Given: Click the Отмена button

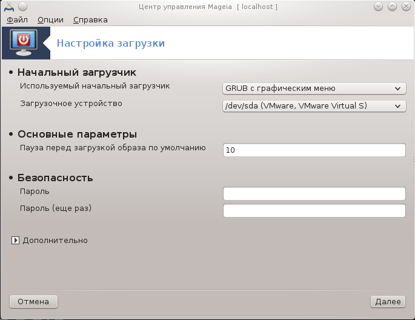Looking at the screenshot, I should click(x=33, y=301).
